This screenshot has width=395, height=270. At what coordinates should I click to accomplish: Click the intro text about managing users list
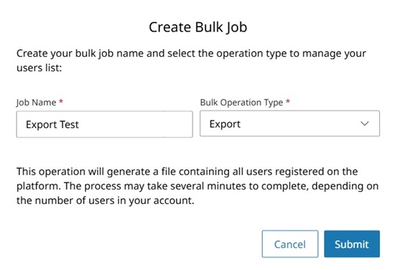(191, 60)
